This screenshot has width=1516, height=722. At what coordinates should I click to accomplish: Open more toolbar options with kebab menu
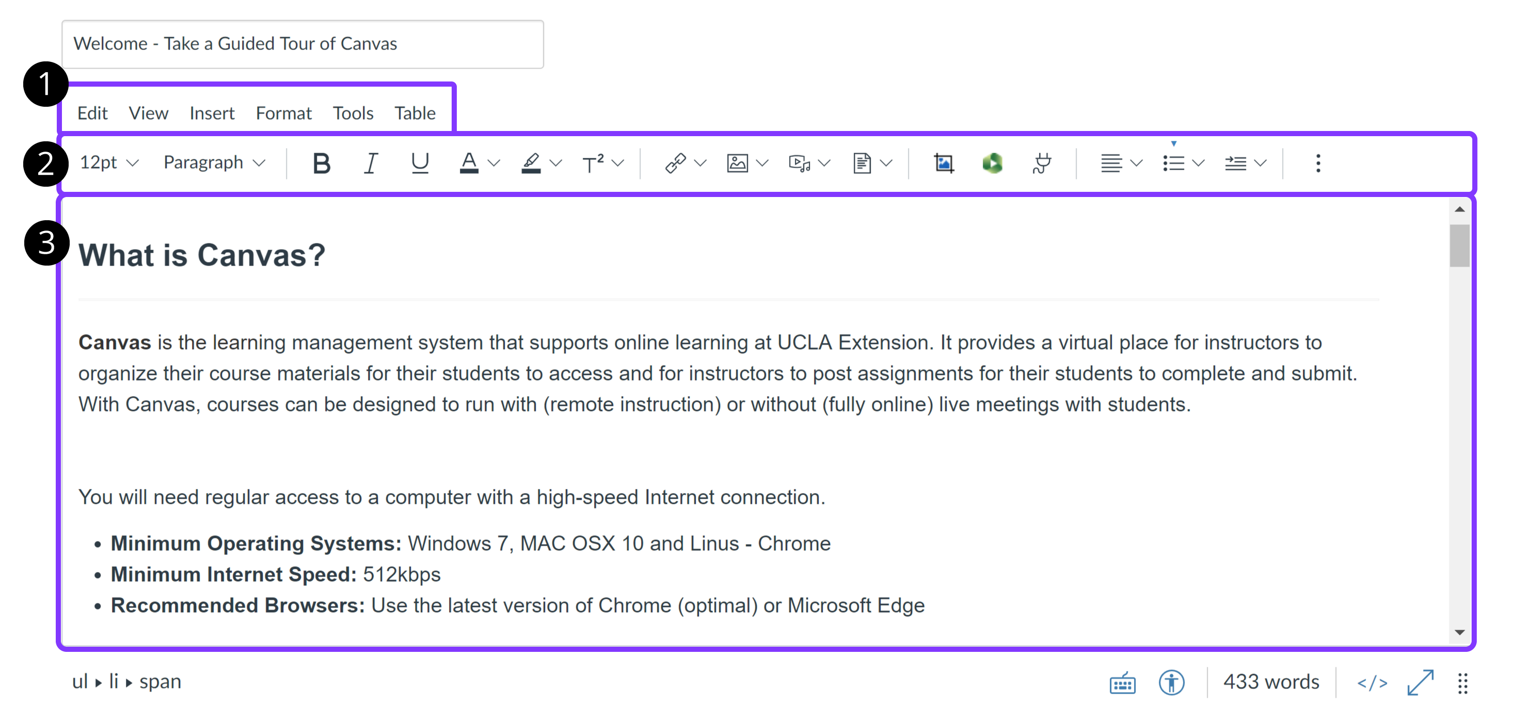tap(1318, 163)
